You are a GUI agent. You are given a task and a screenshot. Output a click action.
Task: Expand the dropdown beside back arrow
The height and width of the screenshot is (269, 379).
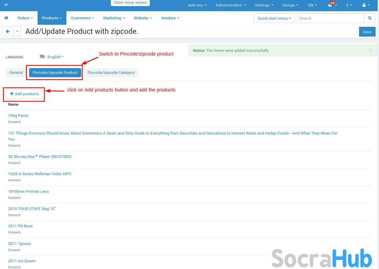[x=17, y=32]
